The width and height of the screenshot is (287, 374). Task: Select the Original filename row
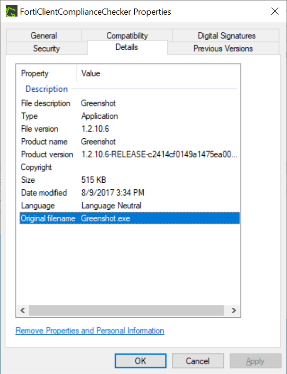click(x=129, y=218)
